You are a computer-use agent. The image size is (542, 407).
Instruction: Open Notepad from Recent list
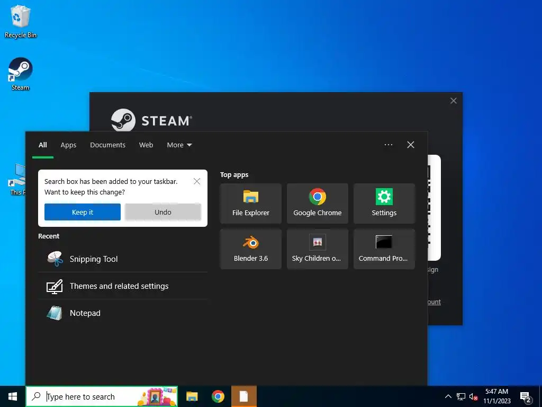[123, 313]
